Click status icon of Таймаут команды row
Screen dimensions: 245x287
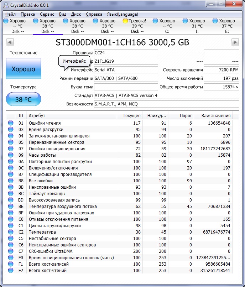pyautogui.click(x=11, y=193)
